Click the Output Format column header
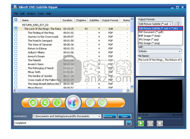Viewport: 190px width, 139px height. [x=110, y=20]
